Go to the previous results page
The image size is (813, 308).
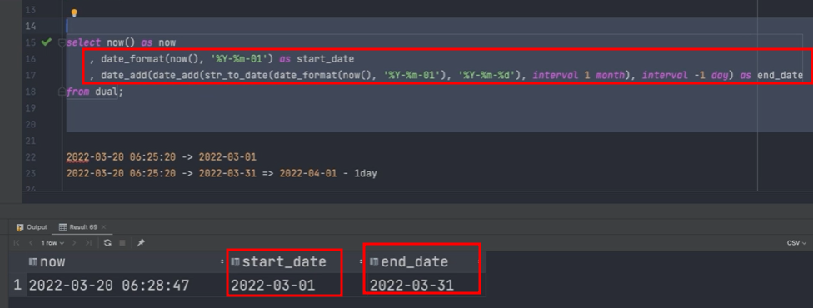click(31, 243)
